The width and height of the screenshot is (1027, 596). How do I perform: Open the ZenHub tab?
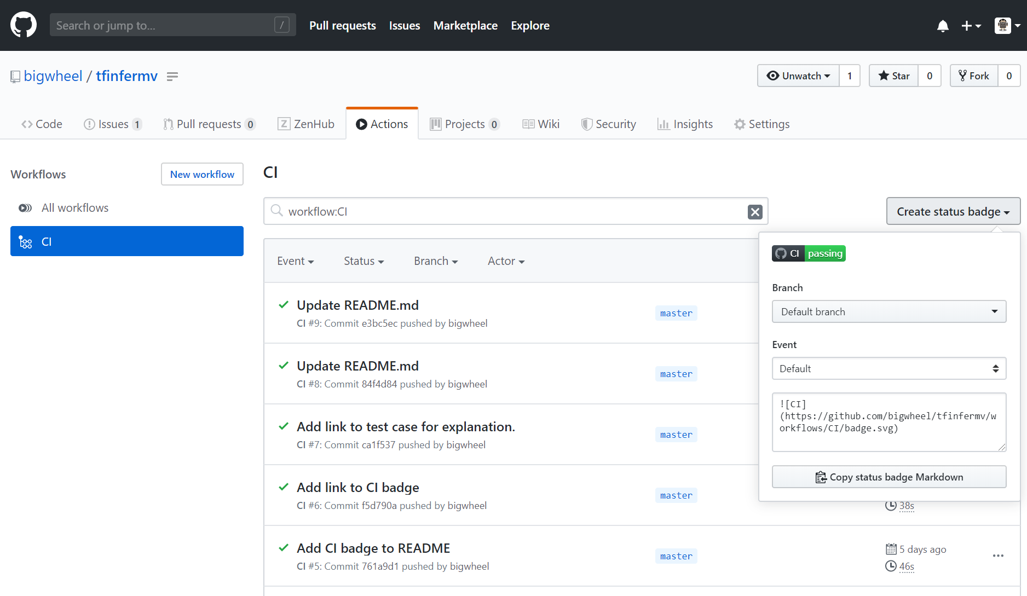point(306,124)
